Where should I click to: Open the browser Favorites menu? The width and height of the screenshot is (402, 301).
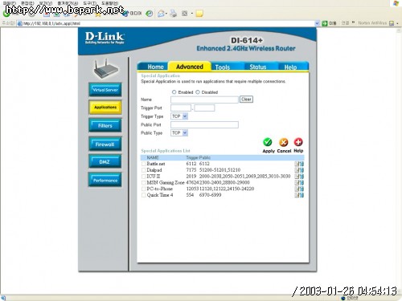coord(68,2)
